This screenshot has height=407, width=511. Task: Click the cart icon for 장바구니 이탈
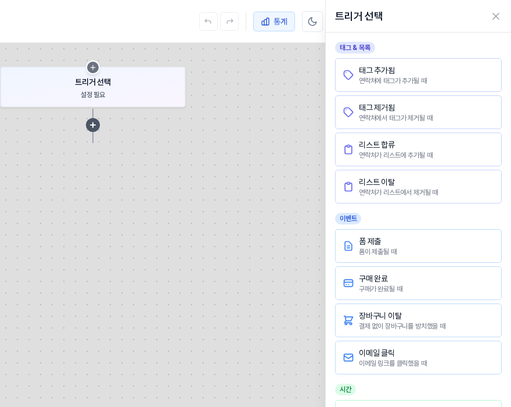[x=348, y=320]
